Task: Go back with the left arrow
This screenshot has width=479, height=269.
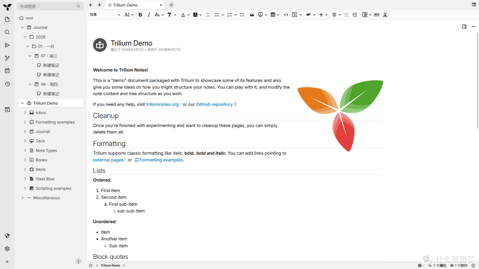Action: pyautogui.click(x=91, y=5)
